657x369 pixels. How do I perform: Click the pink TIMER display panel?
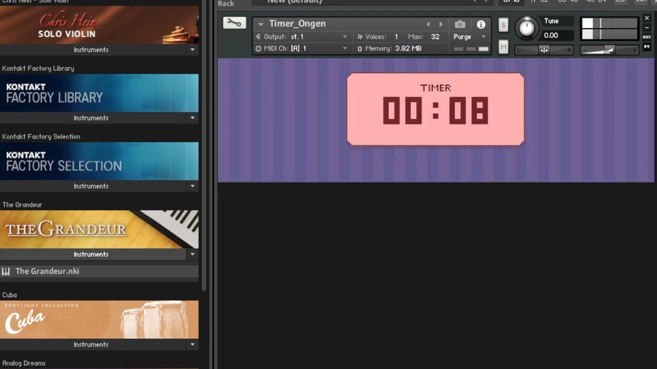coord(435,109)
